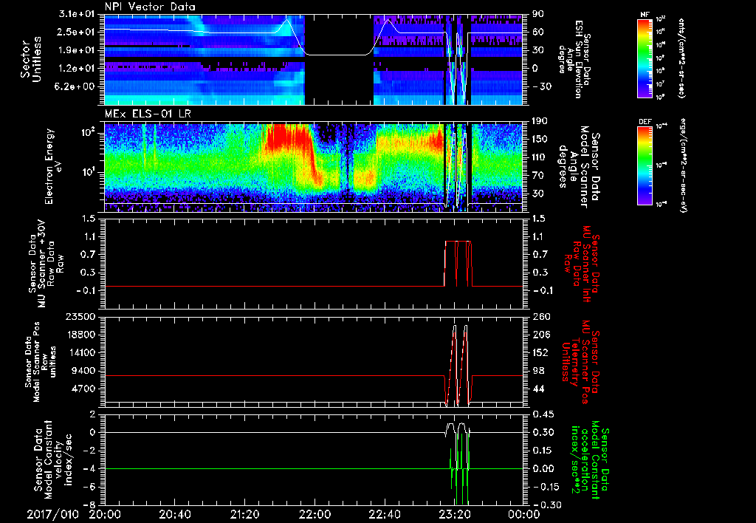Click the "NF" color bar heading
Image resolution: width=756 pixels, height=523 pixels.
click(645, 15)
